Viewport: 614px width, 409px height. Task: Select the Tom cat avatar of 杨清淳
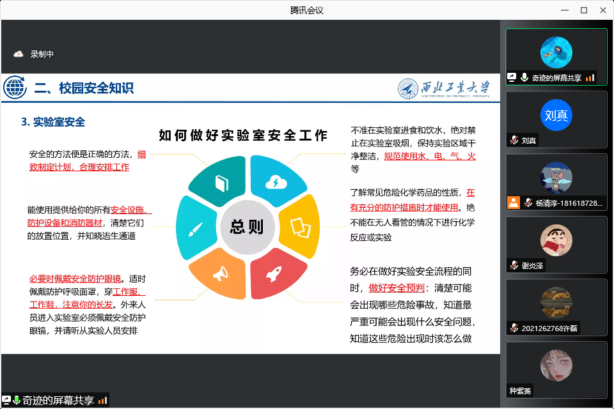[556, 178]
